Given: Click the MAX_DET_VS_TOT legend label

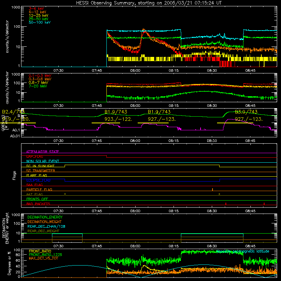Looking at the screenshot, I should [x=43, y=258].
